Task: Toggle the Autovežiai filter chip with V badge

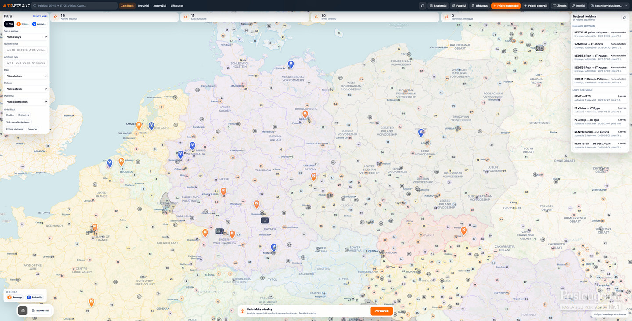Action: pyautogui.click(x=39, y=24)
